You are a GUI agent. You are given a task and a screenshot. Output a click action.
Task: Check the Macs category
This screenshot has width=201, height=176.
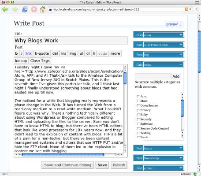pyautogui.click(x=138, y=101)
